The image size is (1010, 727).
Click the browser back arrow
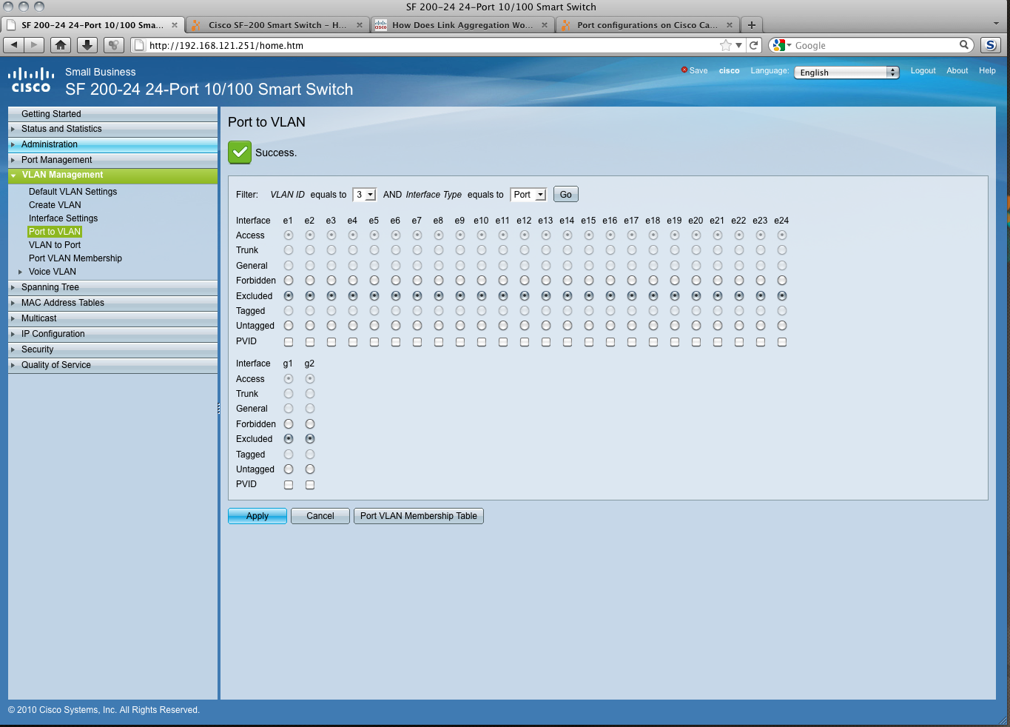pyautogui.click(x=14, y=45)
